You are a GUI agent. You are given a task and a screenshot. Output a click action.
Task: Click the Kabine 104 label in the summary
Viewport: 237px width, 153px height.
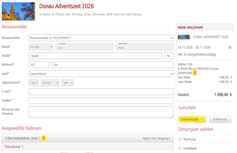point(185,64)
